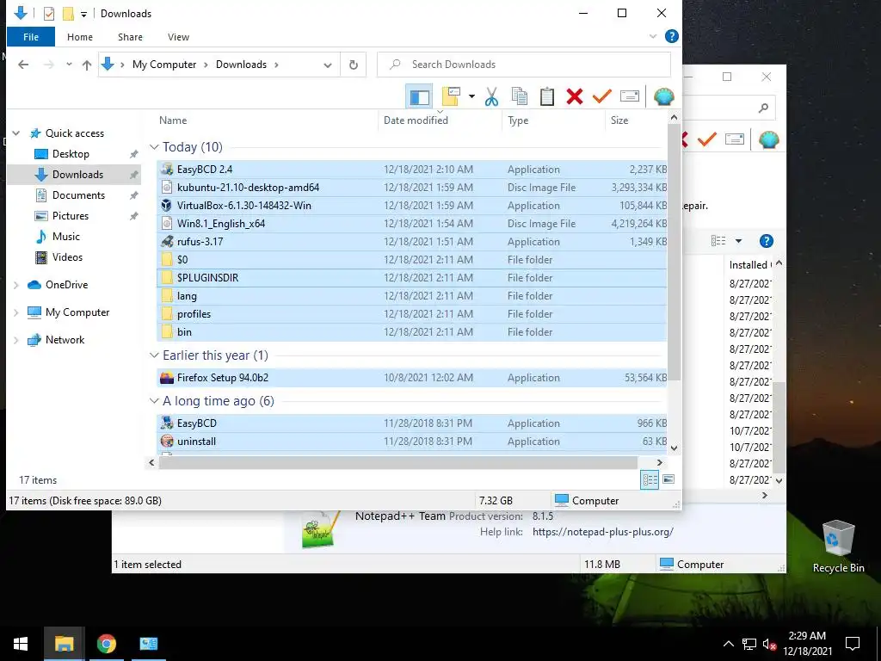Expand the Network tree node
This screenshot has height=661, width=881.
[x=16, y=340]
